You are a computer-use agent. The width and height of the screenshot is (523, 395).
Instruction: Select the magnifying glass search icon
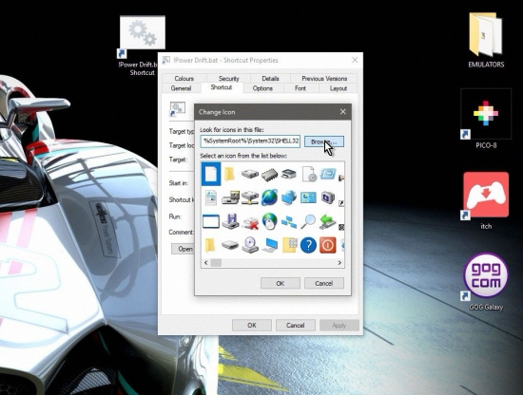pos(308,221)
